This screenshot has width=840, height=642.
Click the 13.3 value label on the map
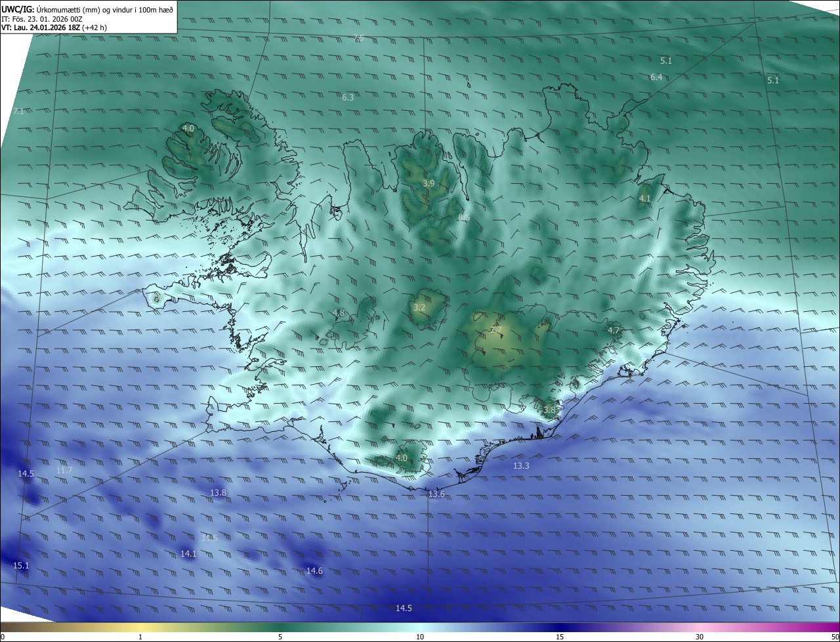(x=521, y=465)
